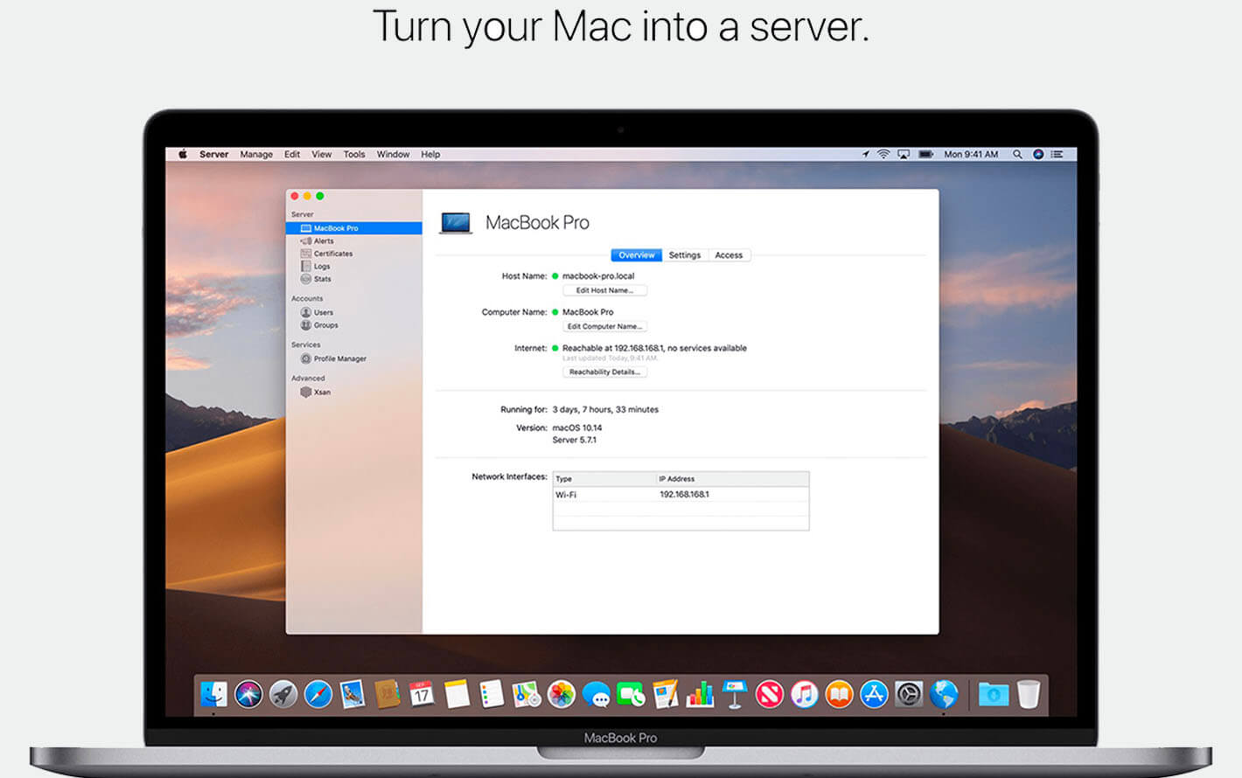Image resolution: width=1242 pixels, height=778 pixels.
Task: Open Launchpad from the Dock
Action: tap(283, 695)
